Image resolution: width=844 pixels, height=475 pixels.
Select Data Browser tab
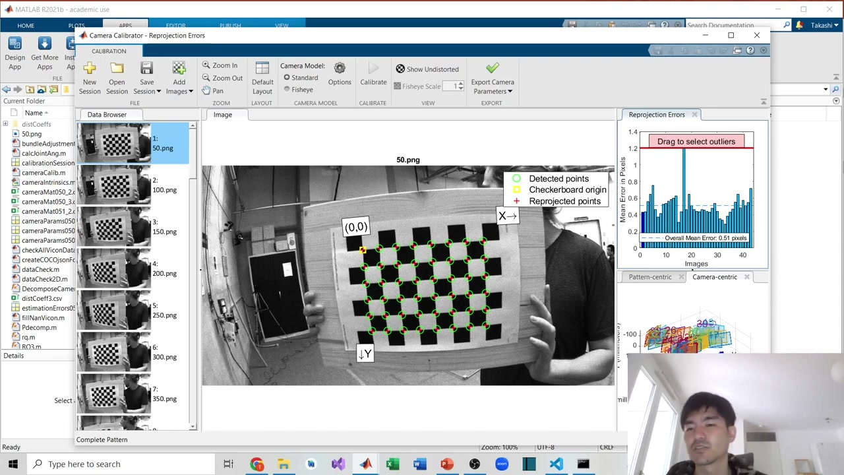pos(107,115)
